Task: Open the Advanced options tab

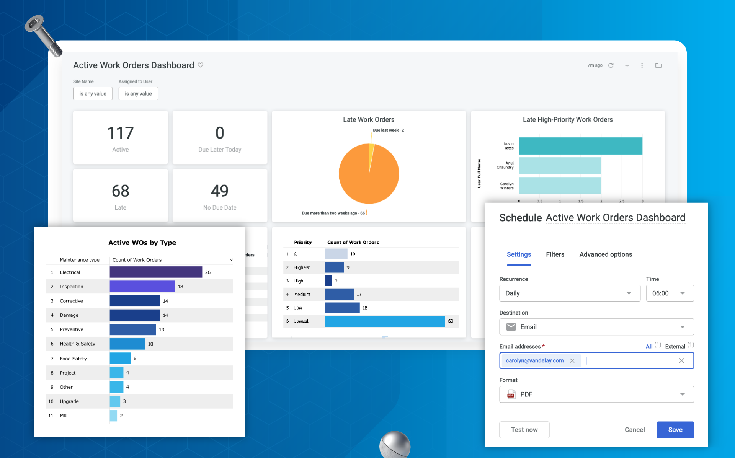Action: (606, 254)
